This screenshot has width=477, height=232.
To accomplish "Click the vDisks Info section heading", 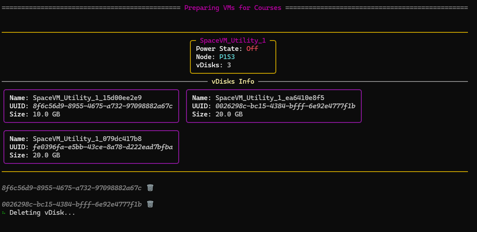I will tap(233, 81).
